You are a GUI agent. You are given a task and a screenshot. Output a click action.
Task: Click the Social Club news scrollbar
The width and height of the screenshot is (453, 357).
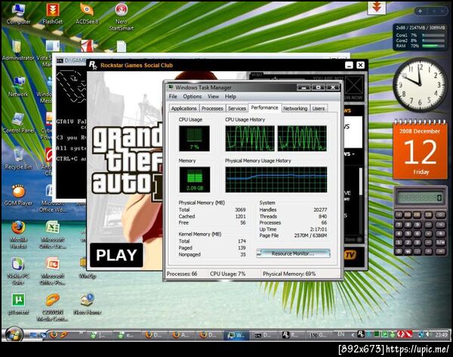tap(360, 200)
